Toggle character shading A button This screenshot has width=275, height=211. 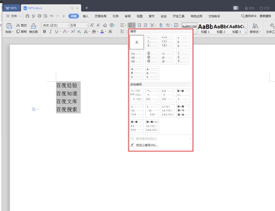[110, 32]
